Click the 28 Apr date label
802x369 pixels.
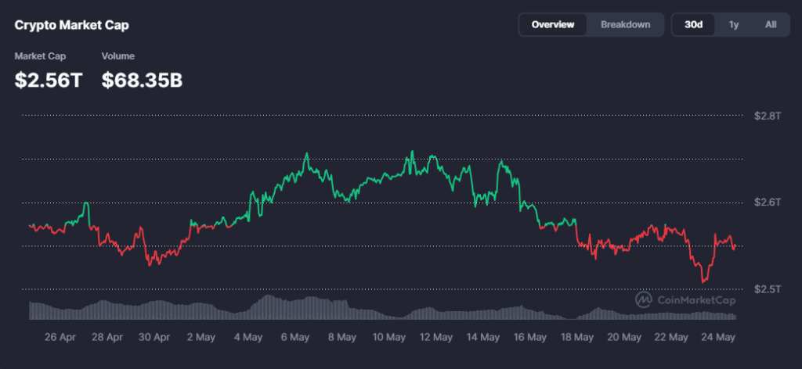pos(107,338)
